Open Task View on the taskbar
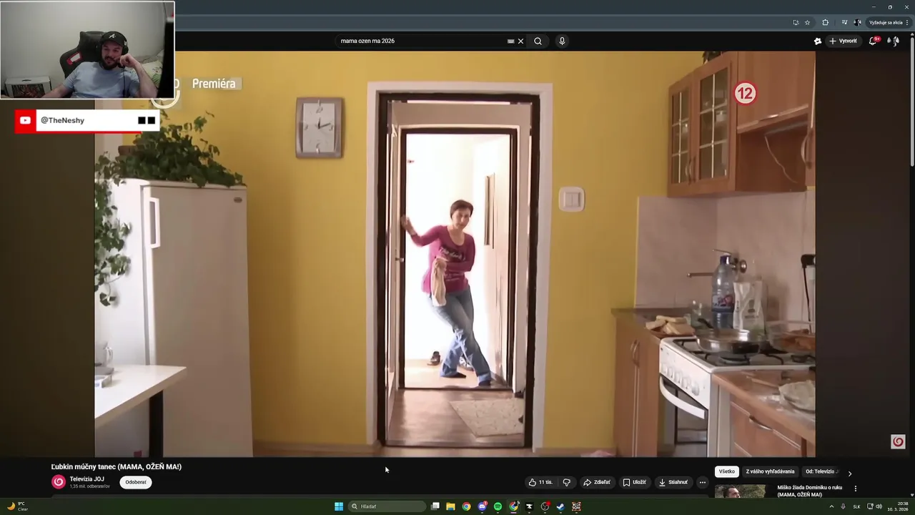Screen dimensions: 915x515 (x=435, y=506)
